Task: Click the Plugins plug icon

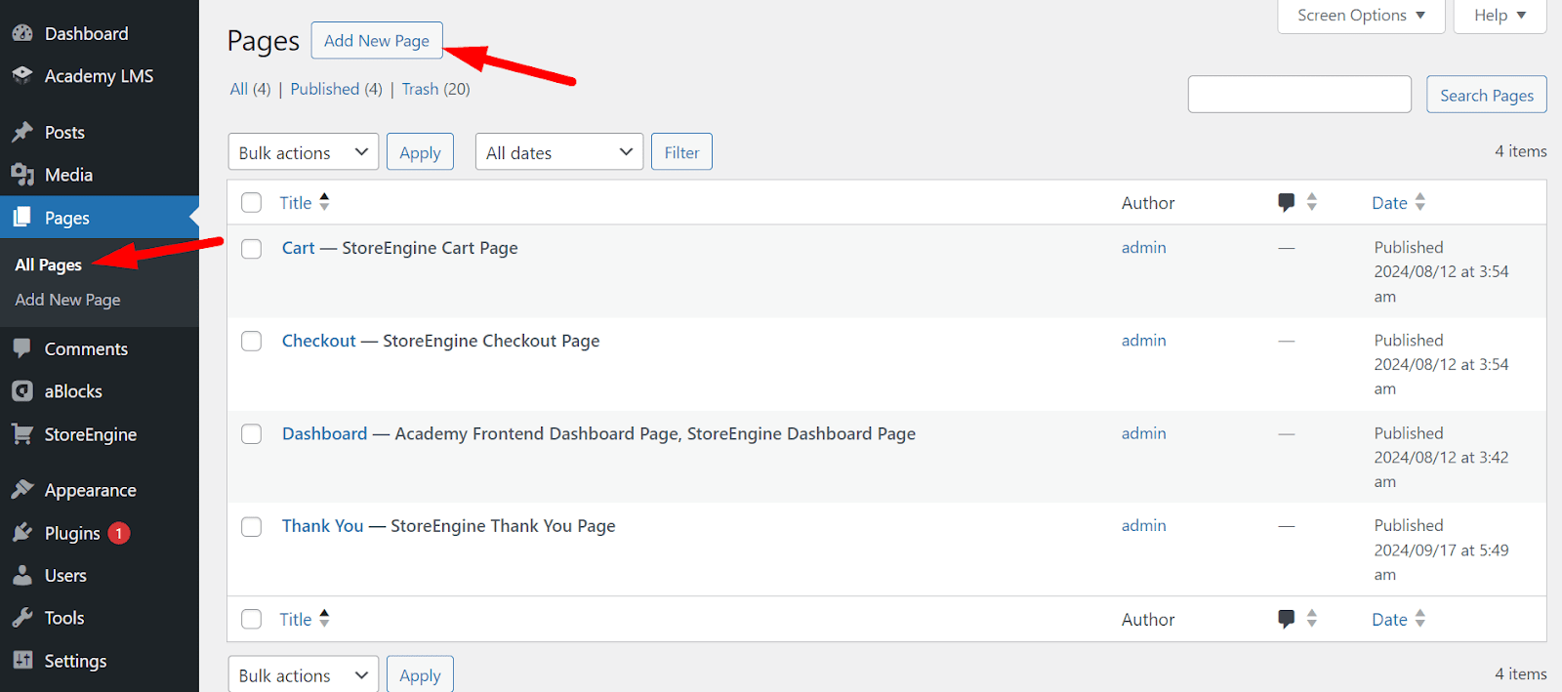Action: [22, 533]
